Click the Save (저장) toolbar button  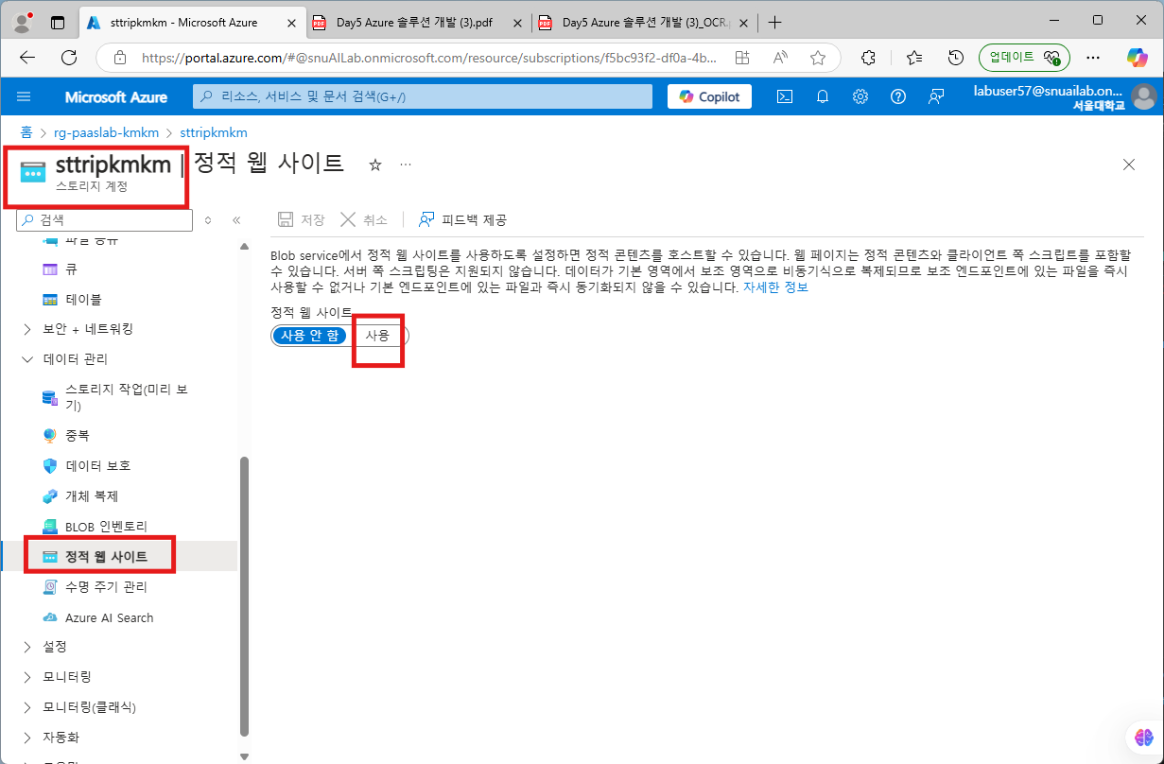click(302, 219)
